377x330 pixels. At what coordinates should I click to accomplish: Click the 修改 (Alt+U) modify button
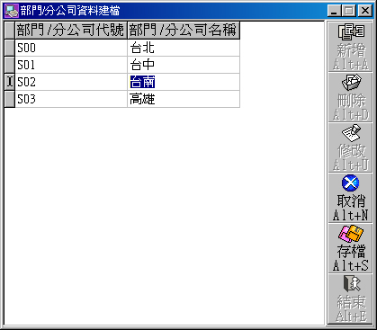(350, 147)
